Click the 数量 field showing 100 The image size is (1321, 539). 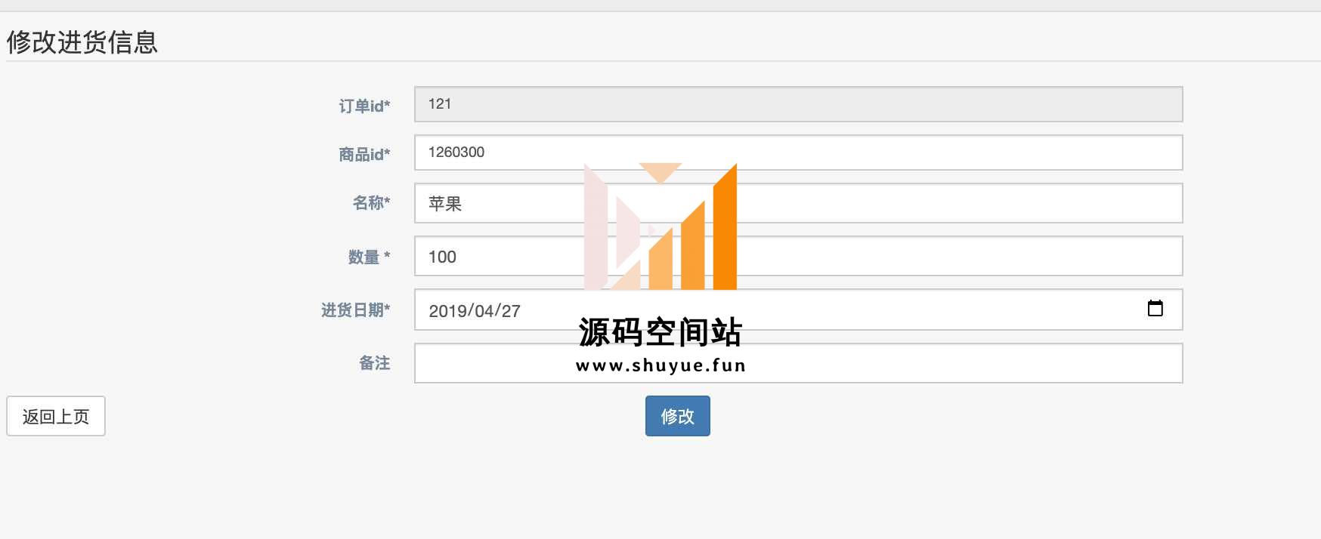click(798, 256)
